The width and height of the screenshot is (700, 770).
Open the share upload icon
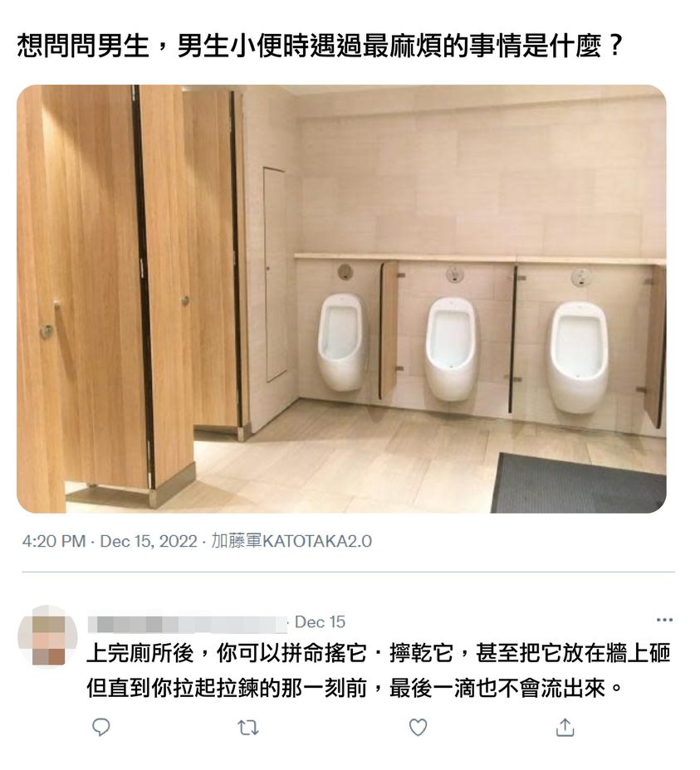(x=565, y=728)
